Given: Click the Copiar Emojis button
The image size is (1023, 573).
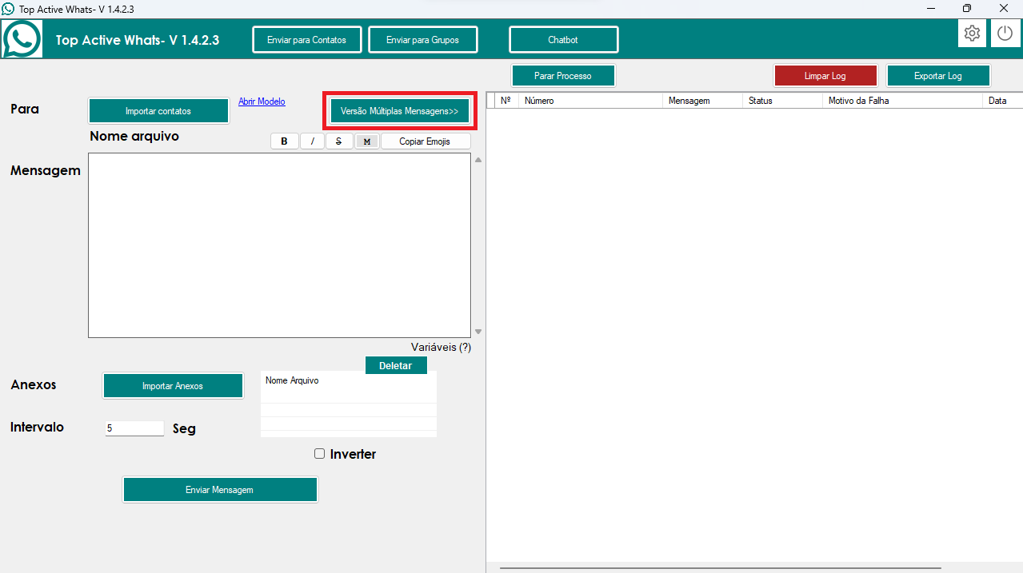Looking at the screenshot, I should [x=426, y=141].
